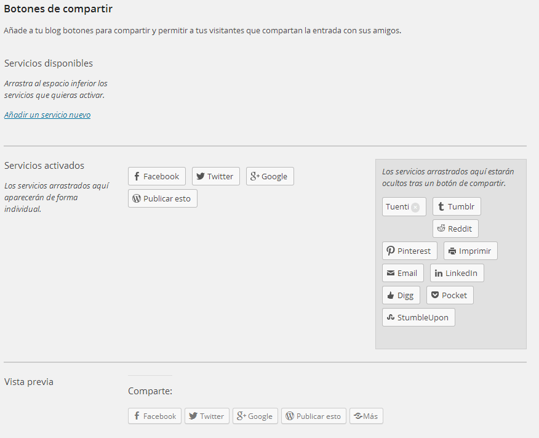
Task: Select the Reddit label in hidden services
Action: point(460,229)
